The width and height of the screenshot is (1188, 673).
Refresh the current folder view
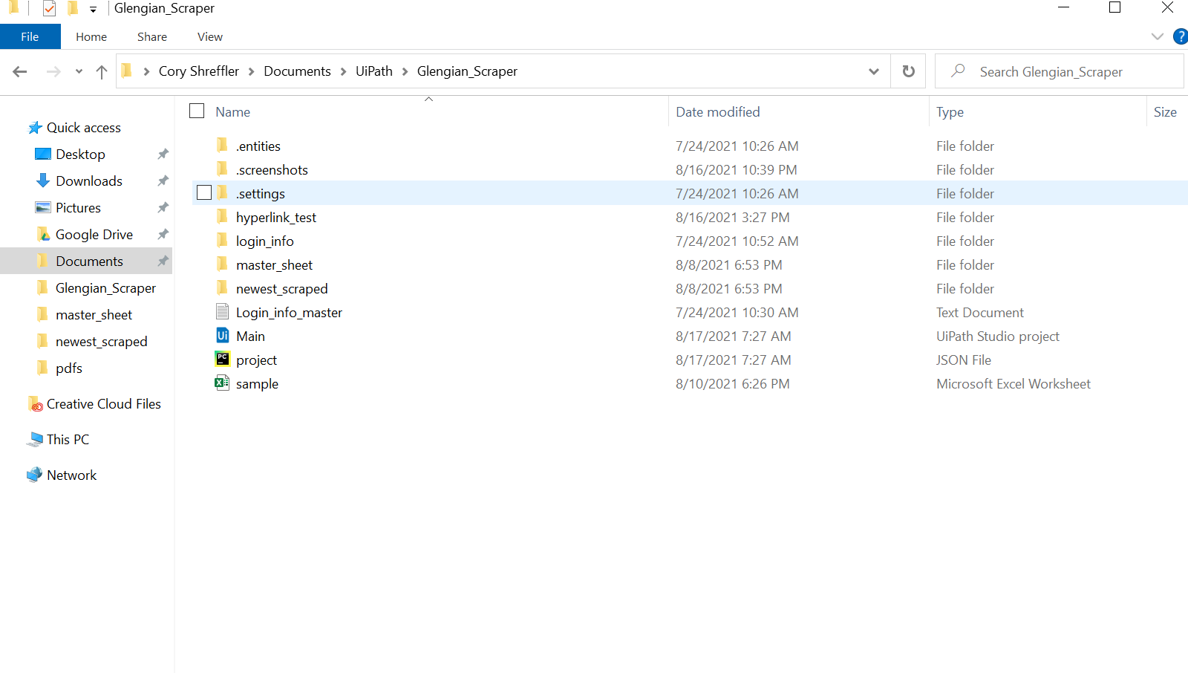(x=907, y=71)
